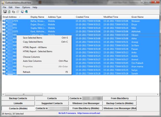Switch to Suggested Contacts tab
Image resolution: width=161 pixels, height=117 pixels.
point(52,103)
